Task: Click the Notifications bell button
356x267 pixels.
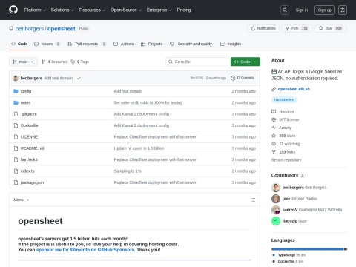Action: click(263, 28)
